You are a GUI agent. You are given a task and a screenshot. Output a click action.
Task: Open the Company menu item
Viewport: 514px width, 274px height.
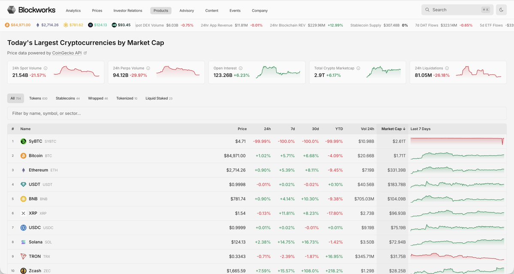[x=260, y=10]
